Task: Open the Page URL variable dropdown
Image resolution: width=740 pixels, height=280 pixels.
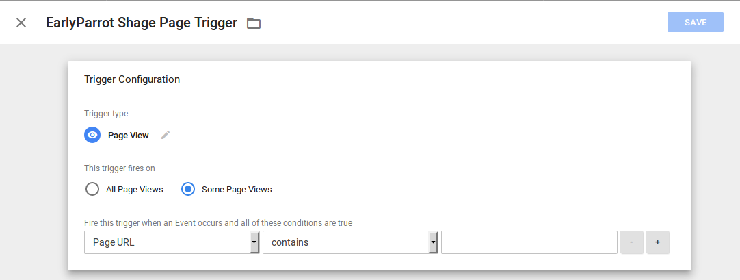Action: tap(172, 242)
